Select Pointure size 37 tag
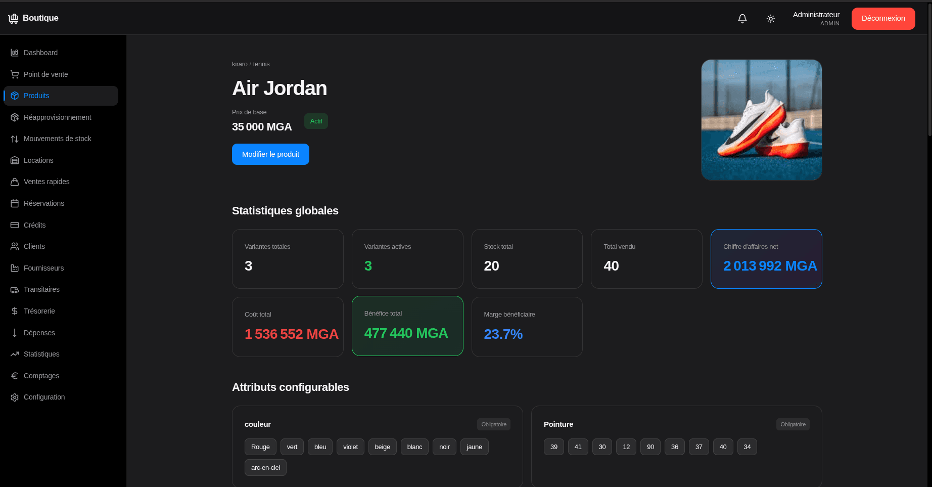Image resolution: width=932 pixels, height=487 pixels. 699,447
